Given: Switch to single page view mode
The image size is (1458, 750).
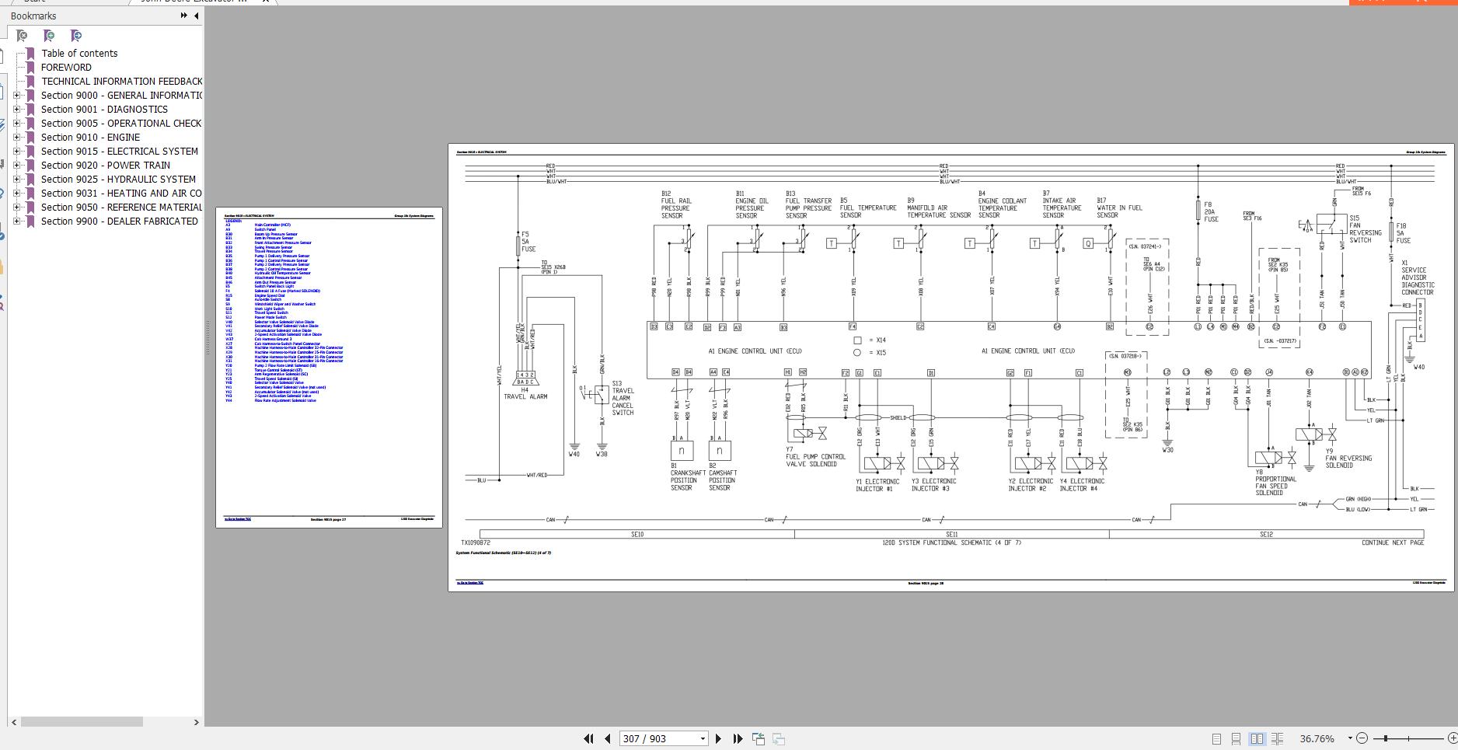Looking at the screenshot, I should pos(1216,738).
